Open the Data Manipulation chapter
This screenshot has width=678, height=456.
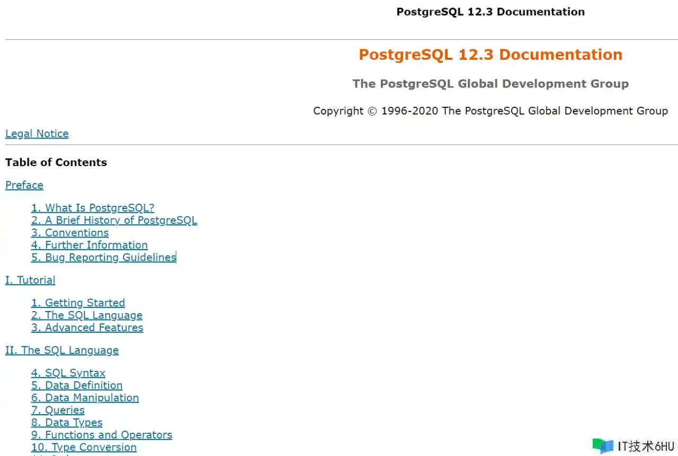(85, 398)
